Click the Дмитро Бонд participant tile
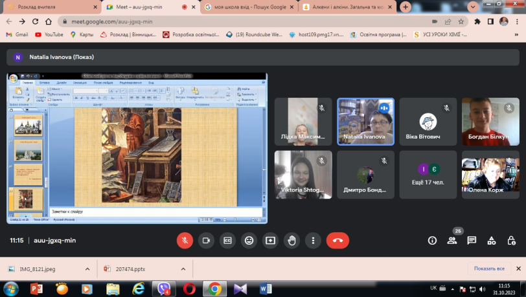This screenshot has width=526, height=297. coord(365,175)
